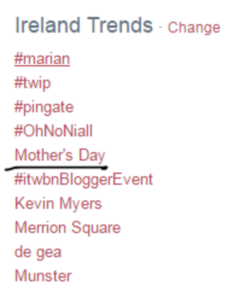Open the Mother's Day trend
251x297 pixels.
click(60, 156)
